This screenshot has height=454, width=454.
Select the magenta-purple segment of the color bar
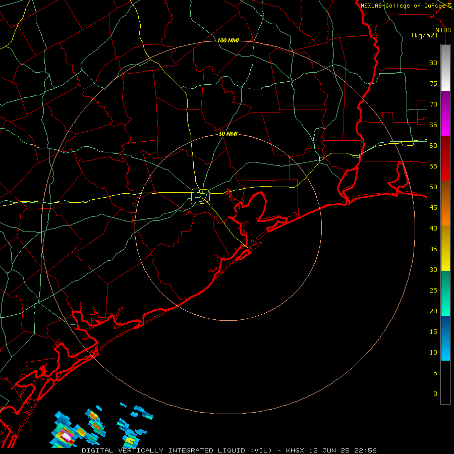click(445, 113)
